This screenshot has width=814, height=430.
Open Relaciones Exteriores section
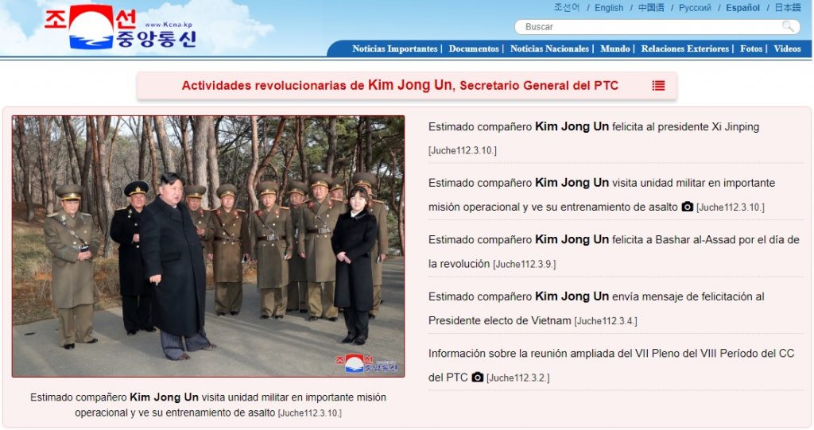pos(684,48)
